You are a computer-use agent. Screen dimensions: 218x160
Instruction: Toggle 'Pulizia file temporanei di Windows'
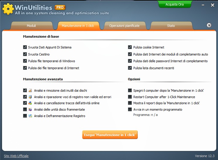[25, 61]
